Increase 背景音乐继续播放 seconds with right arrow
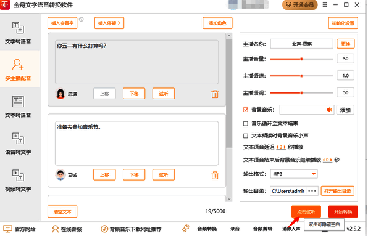The height and width of the screenshot is (236, 368). [x=331, y=160]
